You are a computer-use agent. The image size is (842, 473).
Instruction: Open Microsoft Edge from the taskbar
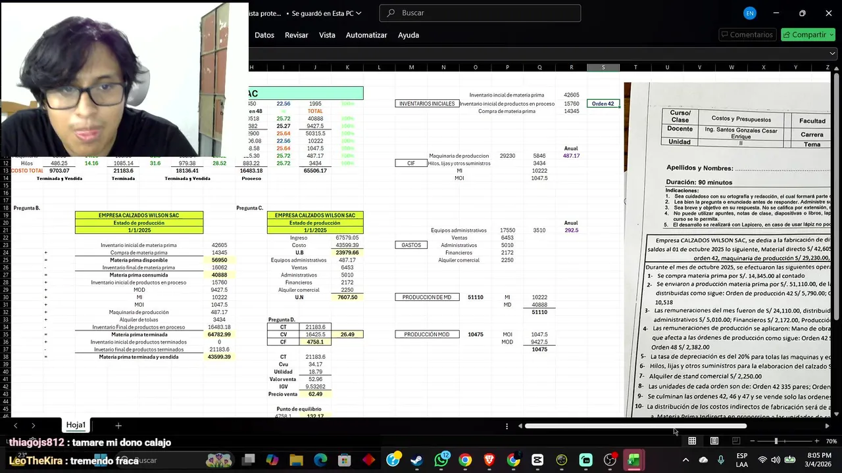[320, 460]
